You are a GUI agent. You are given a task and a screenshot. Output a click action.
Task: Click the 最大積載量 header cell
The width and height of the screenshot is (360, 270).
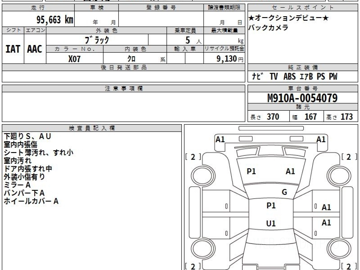click(x=224, y=30)
